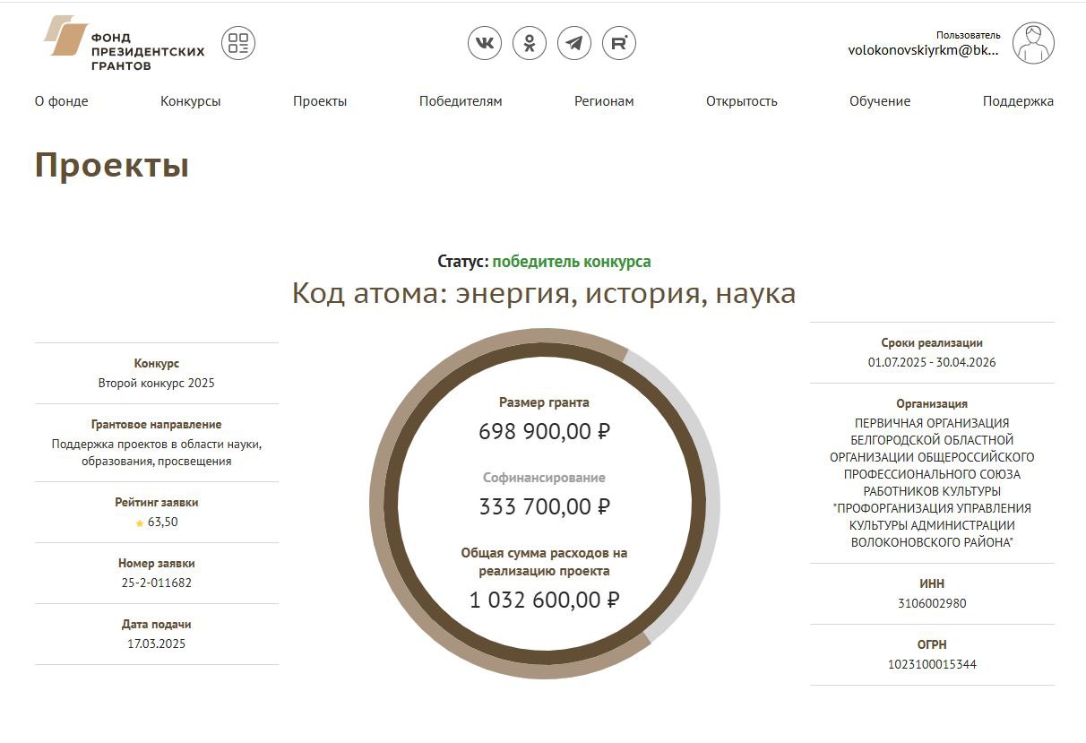
Task: Click the submission date 17.03.2025
Action: [157, 644]
